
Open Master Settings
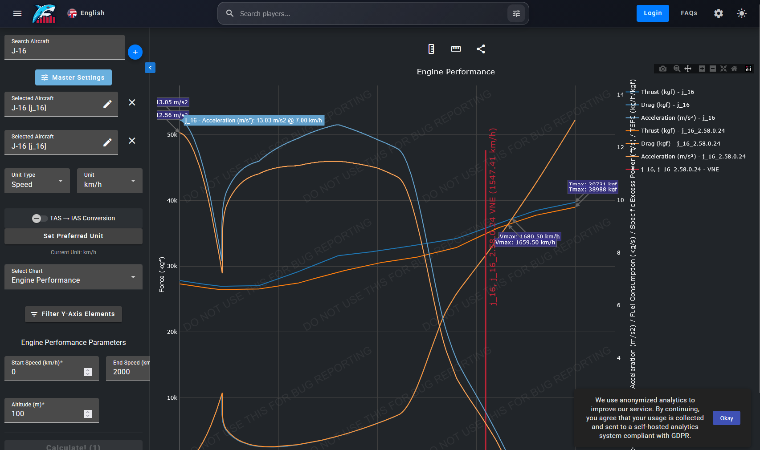point(74,77)
